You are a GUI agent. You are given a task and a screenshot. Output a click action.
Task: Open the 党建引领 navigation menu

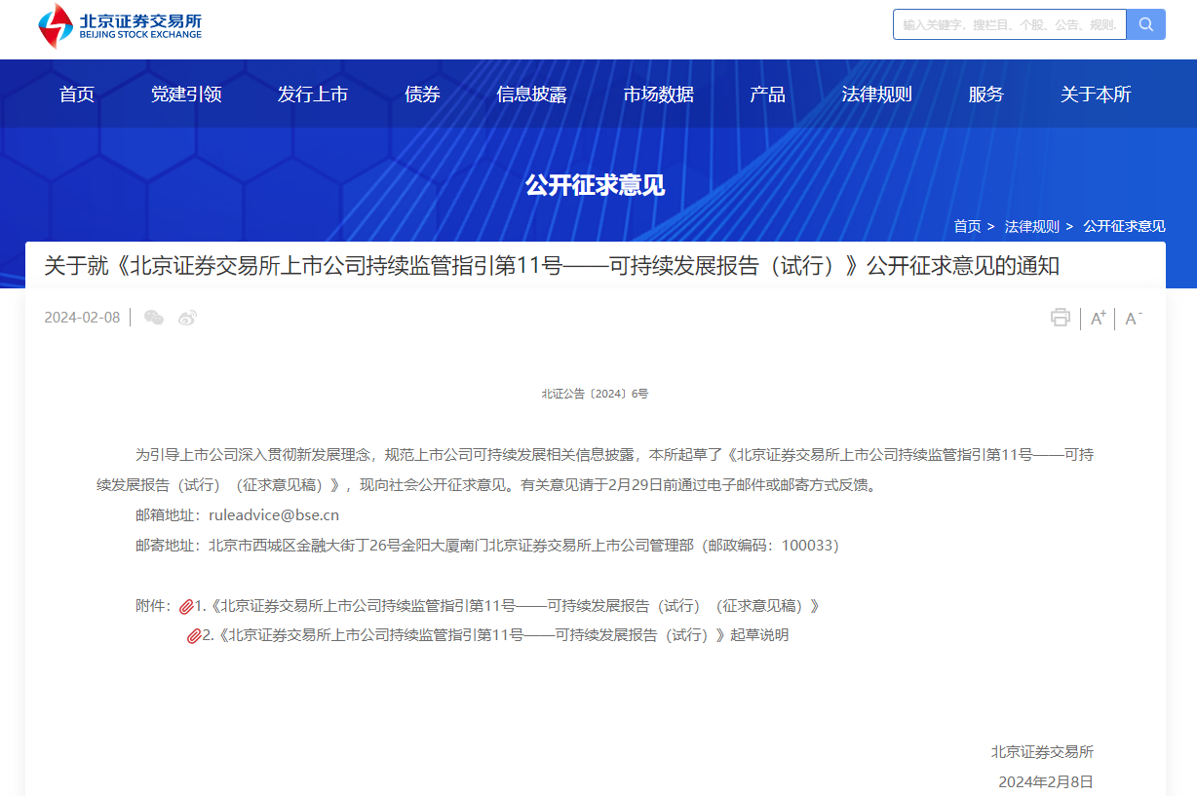186,95
